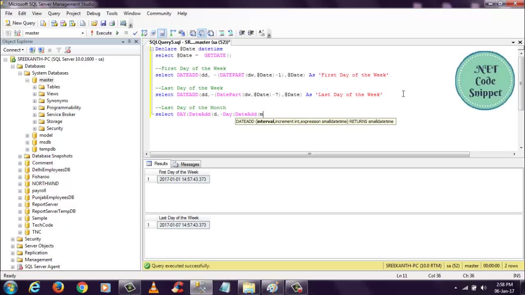Click Internet Explorer on the taskbar
The height and width of the screenshot is (295, 525).
pyautogui.click(x=34, y=288)
